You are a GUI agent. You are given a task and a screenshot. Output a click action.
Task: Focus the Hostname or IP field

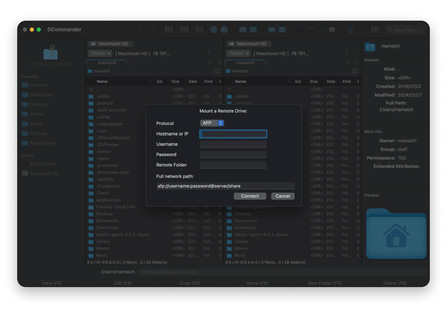coord(233,134)
